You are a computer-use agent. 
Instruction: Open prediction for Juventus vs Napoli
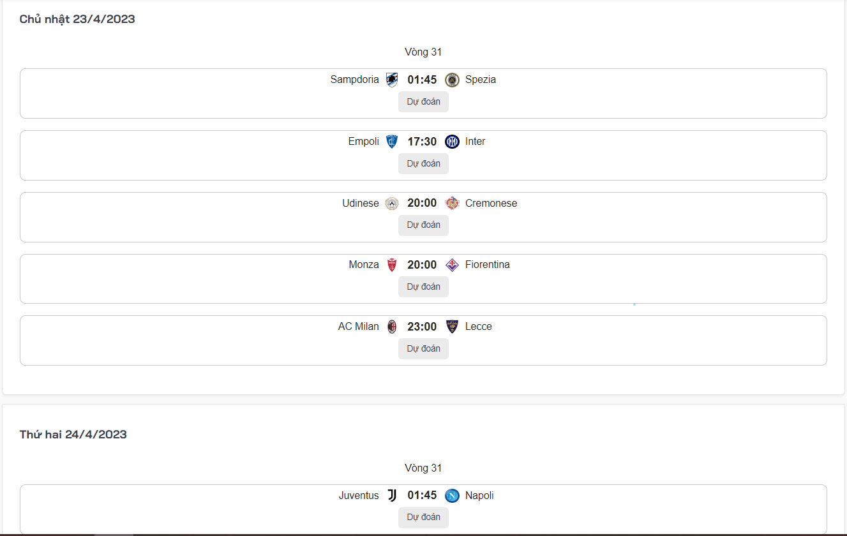[423, 517]
